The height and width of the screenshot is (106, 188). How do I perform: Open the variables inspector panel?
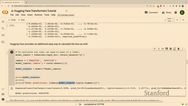(3, 35)
